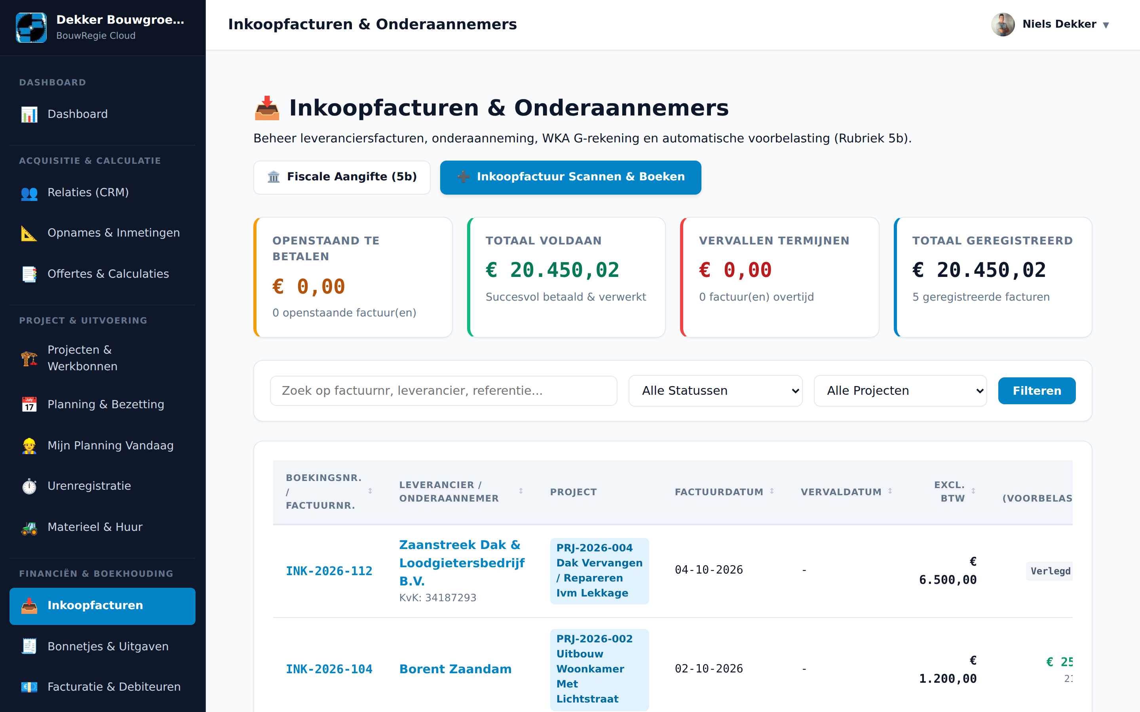Click the Inkoopfacturen inbox tray icon in sidebar
The width and height of the screenshot is (1140, 712).
(x=29, y=606)
